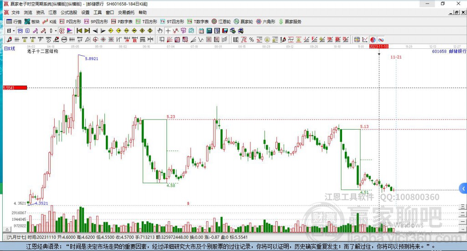Click the black right arrow icon

pos(103,31)
